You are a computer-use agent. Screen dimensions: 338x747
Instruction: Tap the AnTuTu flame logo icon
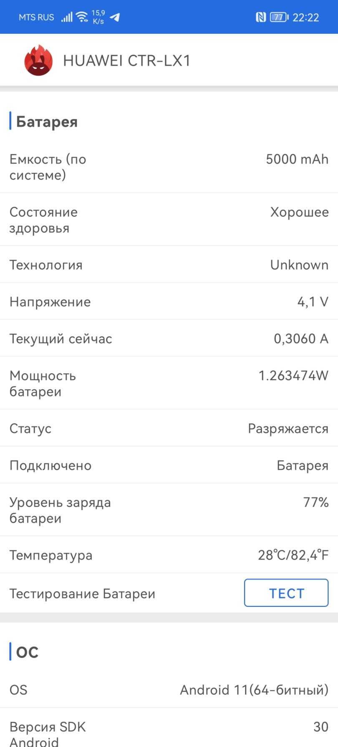click(38, 60)
